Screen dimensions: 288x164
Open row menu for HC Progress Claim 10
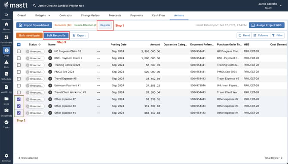coord(98,52)
